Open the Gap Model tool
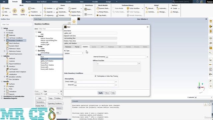Screen dimensions: 213x120 (x=102, y=15)
